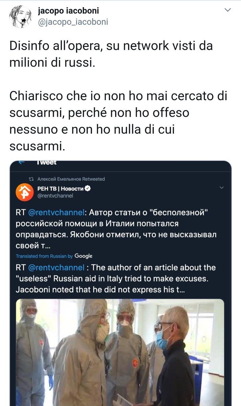Click the verified badge next to РЕН ТВ | Новости
Viewport: 241px width, 406px height.
point(87,188)
